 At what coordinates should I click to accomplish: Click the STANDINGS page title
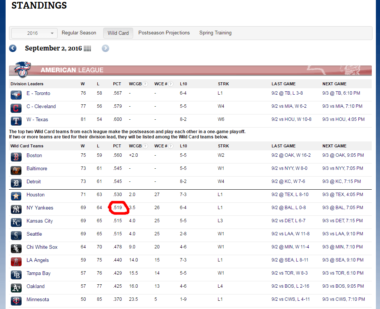(x=39, y=5)
